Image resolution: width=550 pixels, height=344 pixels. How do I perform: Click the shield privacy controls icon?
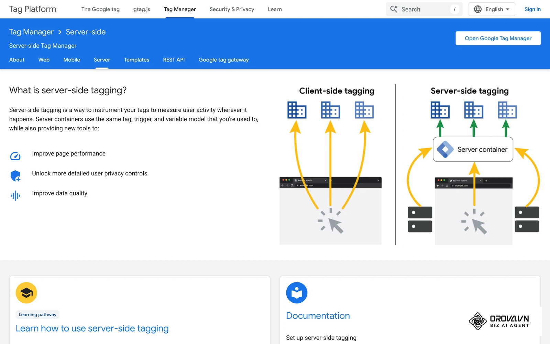(x=15, y=176)
